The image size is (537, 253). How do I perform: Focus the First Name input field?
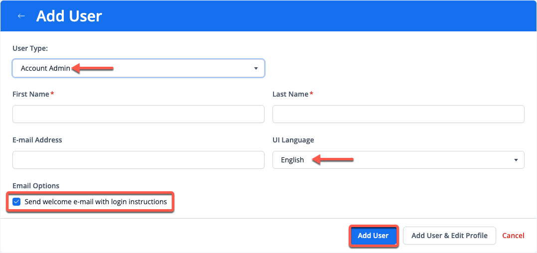click(138, 114)
